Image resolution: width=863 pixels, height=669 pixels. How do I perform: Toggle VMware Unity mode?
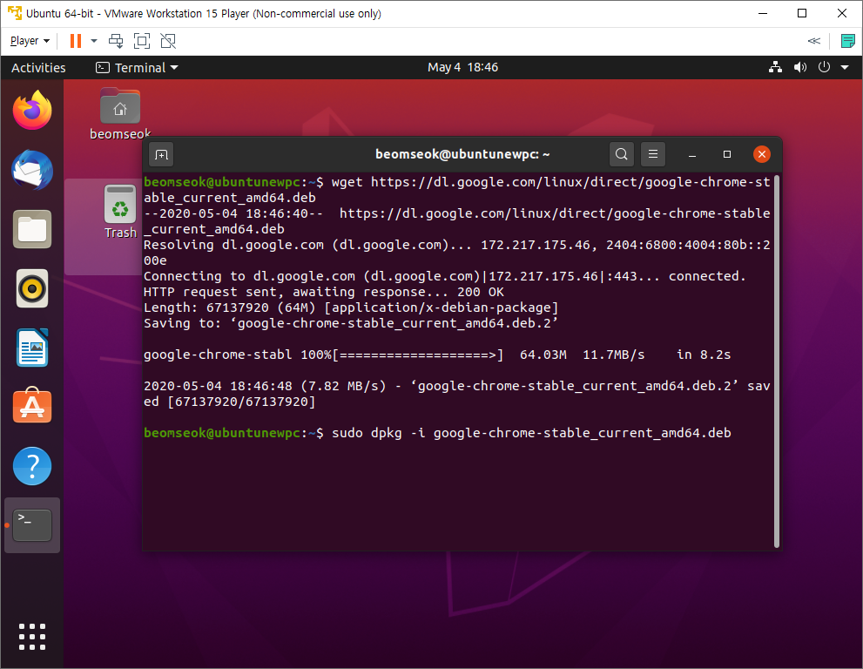click(168, 41)
